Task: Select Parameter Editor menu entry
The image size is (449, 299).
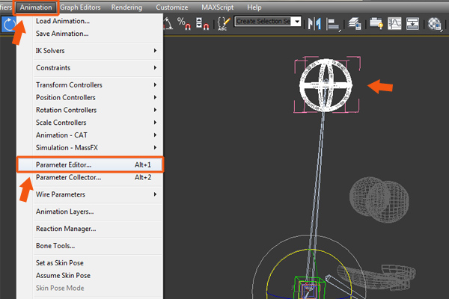Action: pyautogui.click(x=91, y=164)
